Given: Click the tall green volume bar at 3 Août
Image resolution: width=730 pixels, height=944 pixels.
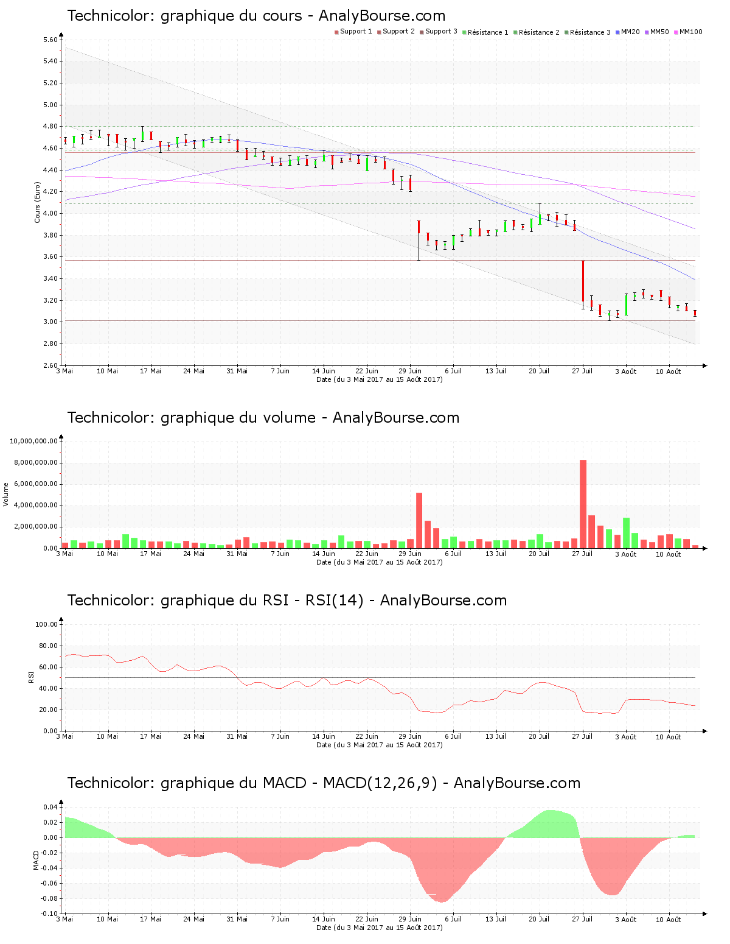Looking at the screenshot, I should coord(626,533).
